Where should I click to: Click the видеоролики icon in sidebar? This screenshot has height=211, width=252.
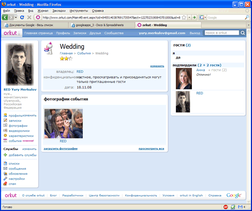click(x=5, y=130)
